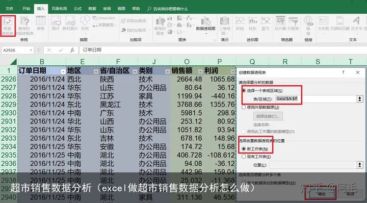This screenshot has height=203, width=367.
Task: Click the dialog help question mark
Action: [343, 72]
